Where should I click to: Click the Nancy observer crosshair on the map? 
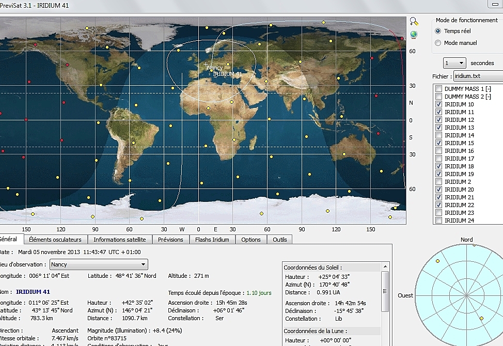(x=206, y=65)
